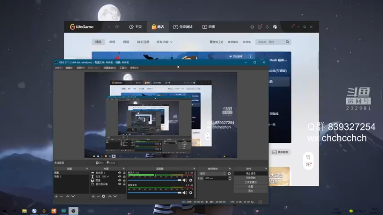Open File Explorer from the taskbar
This screenshot has height=215, width=383.
pyautogui.click(x=24, y=211)
